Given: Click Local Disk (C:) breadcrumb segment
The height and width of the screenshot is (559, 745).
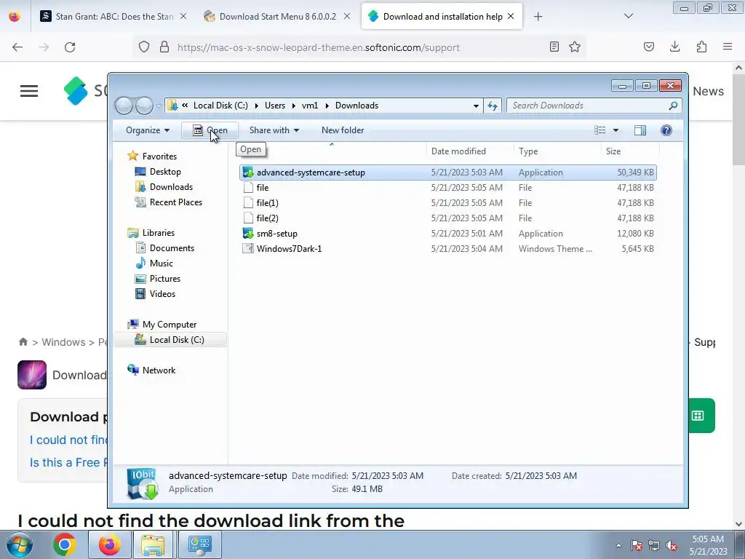Looking at the screenshot, I should [220, 106].
